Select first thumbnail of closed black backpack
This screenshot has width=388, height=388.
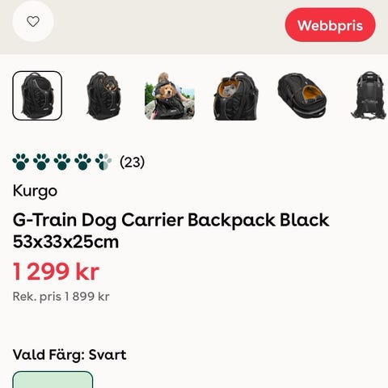coord(37,95)
